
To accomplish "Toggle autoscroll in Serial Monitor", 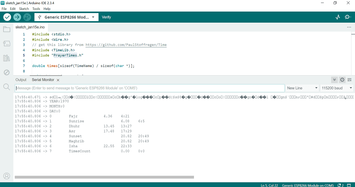I will coord(334,80).
